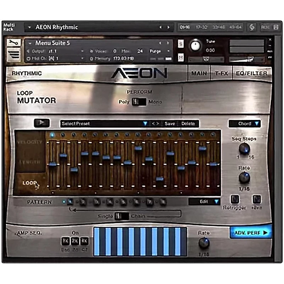Screen dimensions: 284x284
Task: Toggle the ninth sequencer step LED
Action: click(138, 135)
